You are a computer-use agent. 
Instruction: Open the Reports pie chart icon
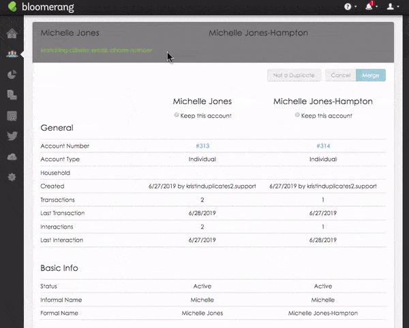point(11,75)
